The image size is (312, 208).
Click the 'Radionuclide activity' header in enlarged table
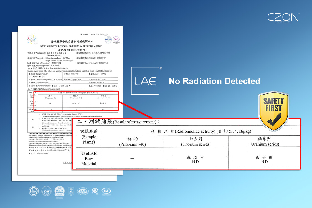click(x=201, y=131)
